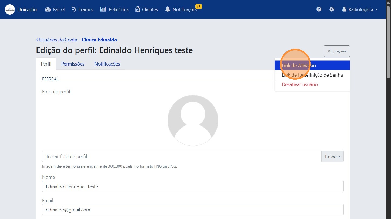Image resolution: width=391 pixels, height=219 pixels.
Task: Choose Link de Redefinição de Senha
Action: tap(312, 75)
